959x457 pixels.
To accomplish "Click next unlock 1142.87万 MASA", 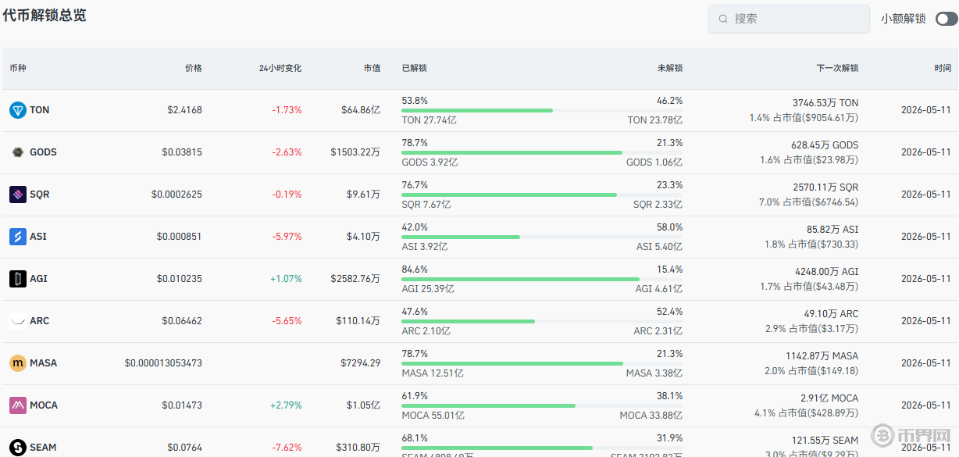I will (822, 356).
